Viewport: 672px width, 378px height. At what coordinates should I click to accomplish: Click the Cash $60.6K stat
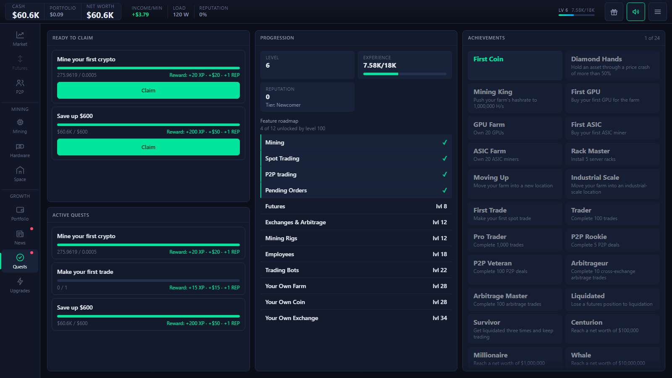[x=26, y=12]
